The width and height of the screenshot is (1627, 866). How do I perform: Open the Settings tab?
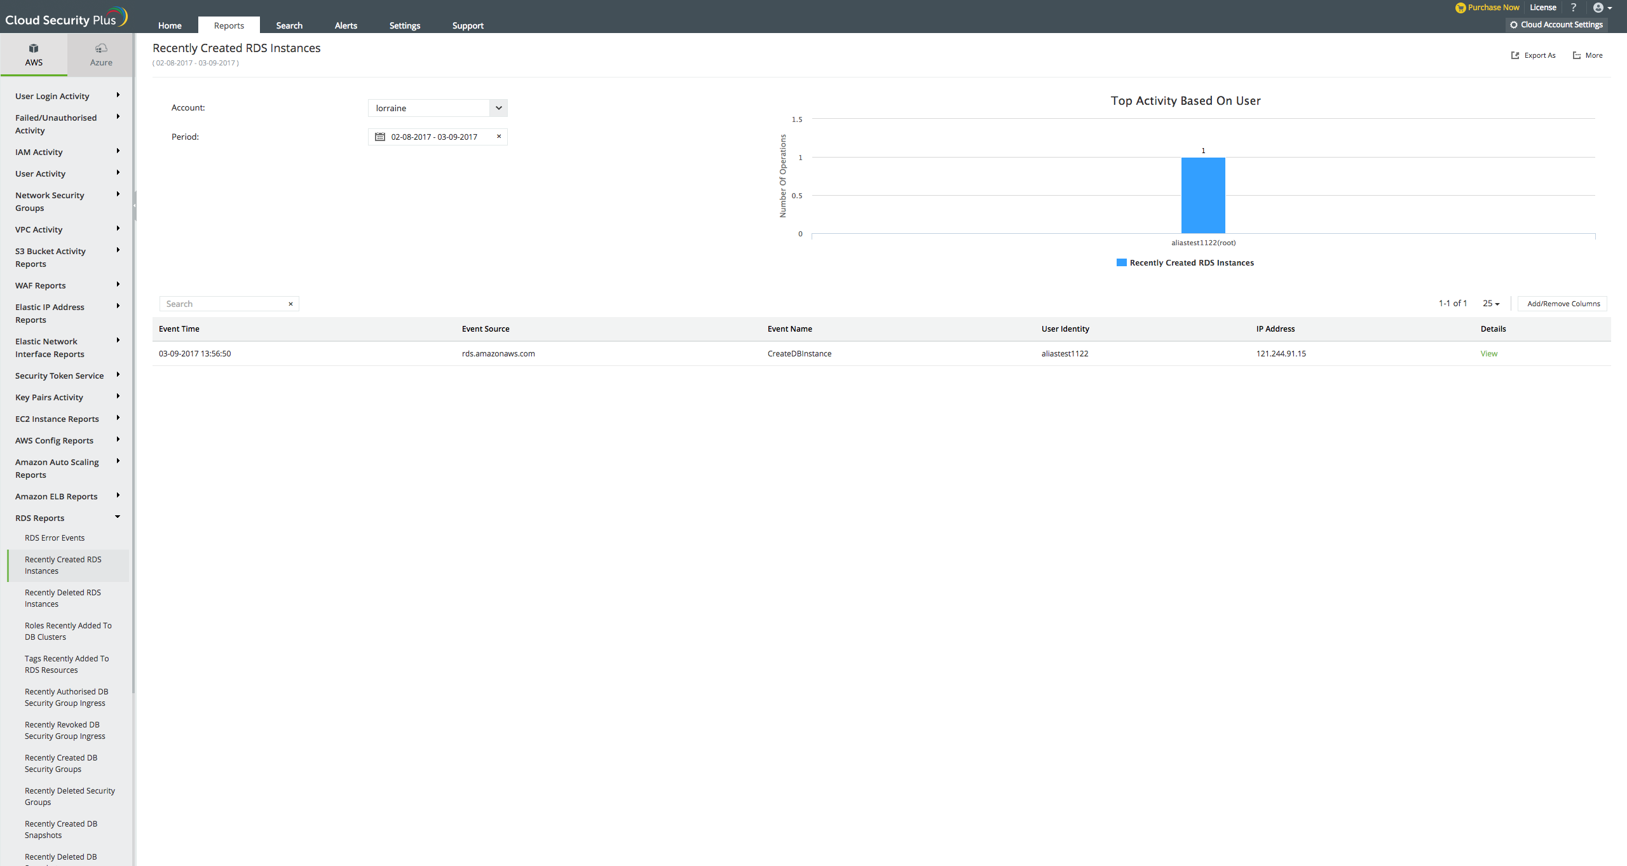[x=404, y=25]
